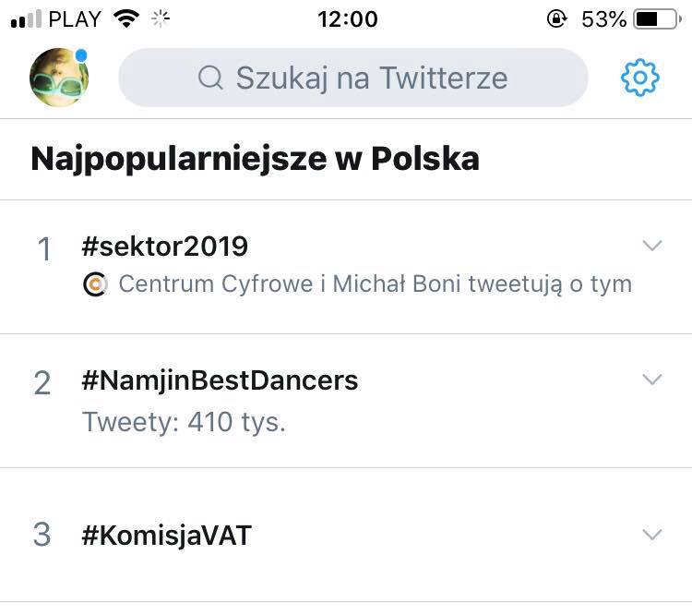Tap the 'Najpopularniejsze w Polska' heading

pos(255,159)
